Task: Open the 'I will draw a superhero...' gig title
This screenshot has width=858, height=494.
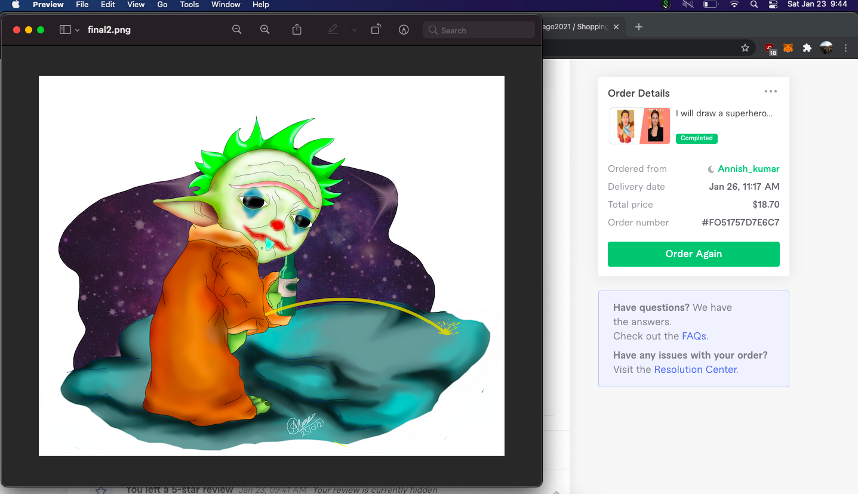Action: [x=724, y=113]
